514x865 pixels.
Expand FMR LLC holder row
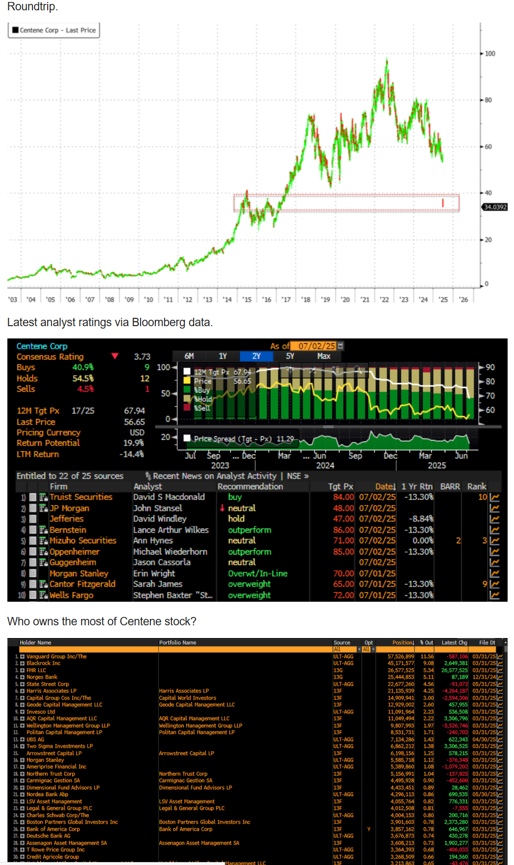point(22,670)
